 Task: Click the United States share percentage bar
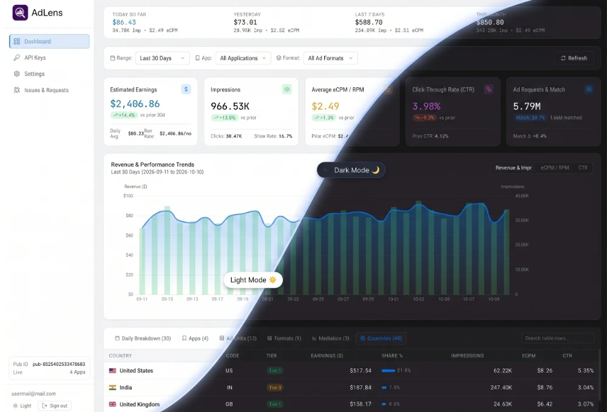(x=388, y=371)
